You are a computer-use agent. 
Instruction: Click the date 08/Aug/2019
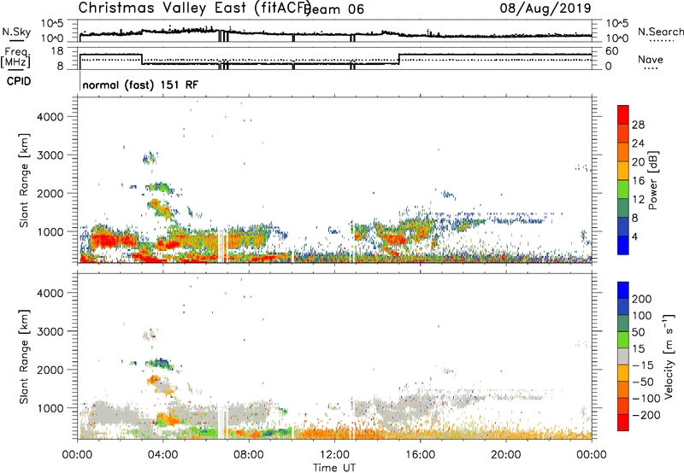click(545, 8)
